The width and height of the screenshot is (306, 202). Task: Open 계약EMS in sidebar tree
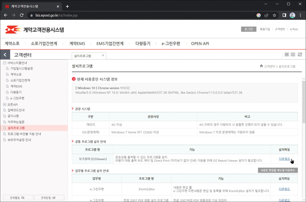(x=16, y=86)
